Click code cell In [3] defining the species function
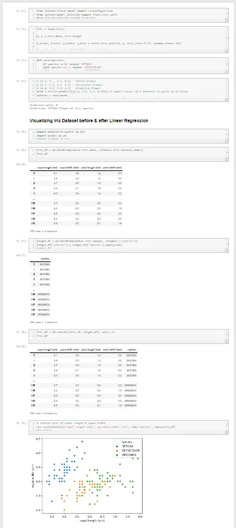This screenshot has height=528, width=236. tap(128, 65)
